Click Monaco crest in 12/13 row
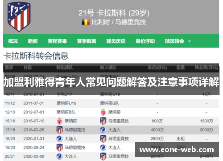The height and width of the screenshot is (161, 223). [x=103, y=112]
